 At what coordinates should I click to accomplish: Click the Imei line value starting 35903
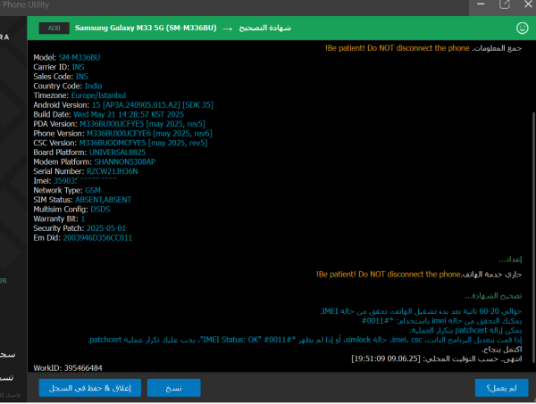click(x=85, y=181)
